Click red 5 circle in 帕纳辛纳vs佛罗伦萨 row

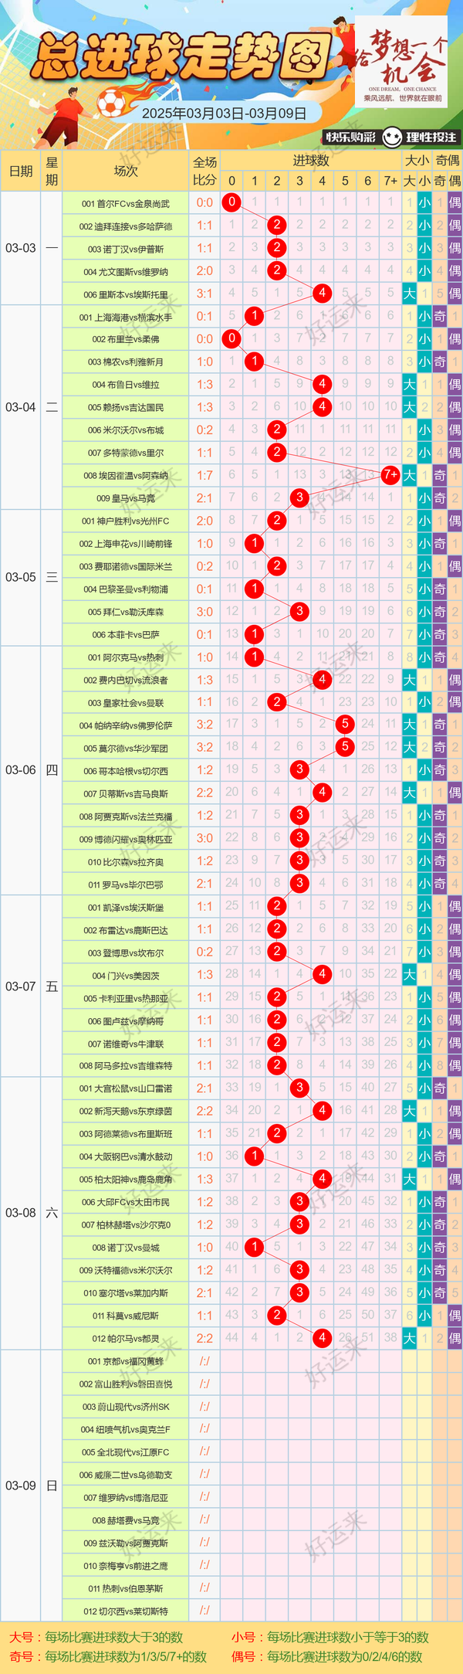[x=345, y=725]
